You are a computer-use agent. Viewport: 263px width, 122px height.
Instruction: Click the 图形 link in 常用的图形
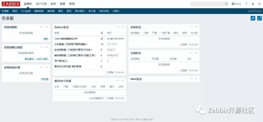pyautogui.click(x=46, y=39)
